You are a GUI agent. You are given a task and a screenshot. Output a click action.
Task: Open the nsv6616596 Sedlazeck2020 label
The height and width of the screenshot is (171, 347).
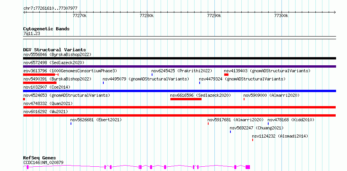pyautogui.click(x=200, y=95)
